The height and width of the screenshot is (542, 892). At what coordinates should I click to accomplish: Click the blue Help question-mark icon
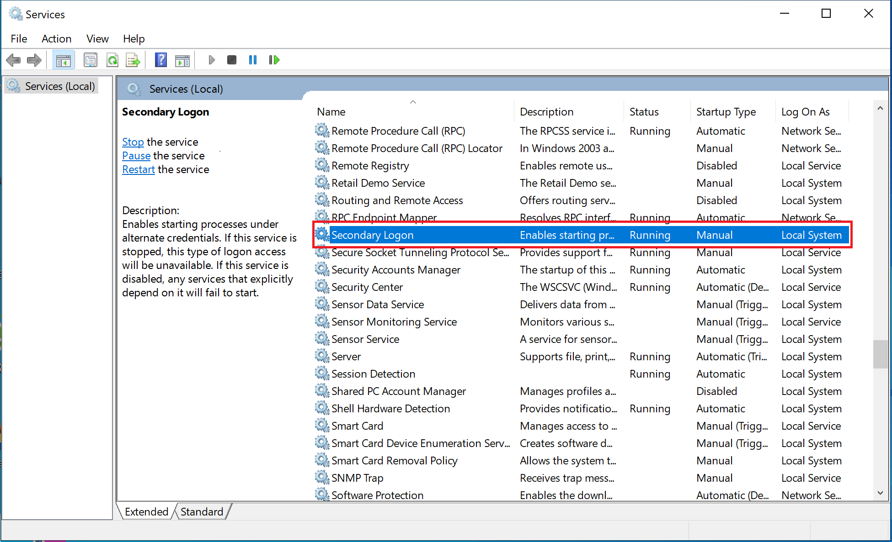tap(160, 60)
